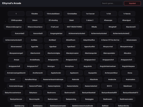Select the Ascent game
Viewport: 143px width, 107px height.
pos(12,80)
